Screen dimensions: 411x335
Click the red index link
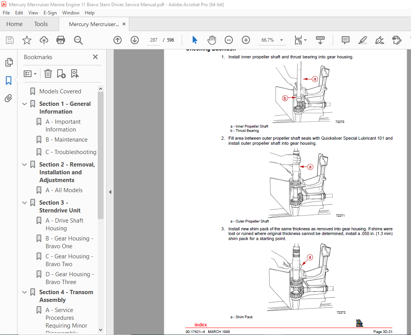pos(200,324)
